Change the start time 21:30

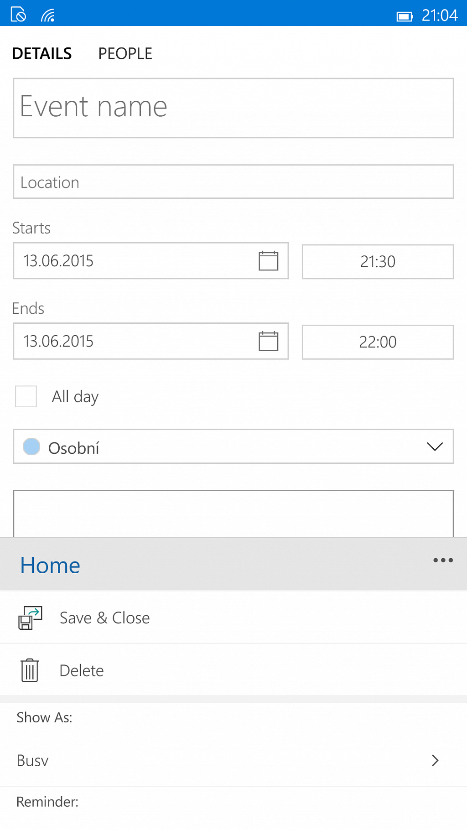pyautogui.click(x=378, y=262)
